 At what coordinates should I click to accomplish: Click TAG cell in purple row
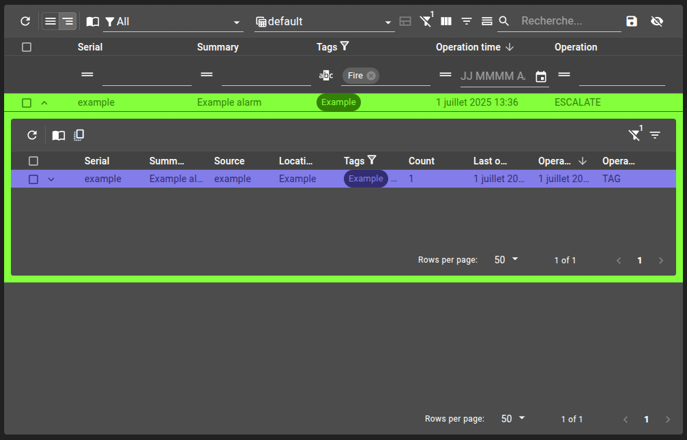pyautogui.click(x=611, y=178)
